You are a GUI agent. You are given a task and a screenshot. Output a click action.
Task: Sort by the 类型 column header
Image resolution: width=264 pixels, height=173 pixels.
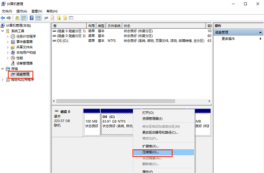(x=101, y=26)
